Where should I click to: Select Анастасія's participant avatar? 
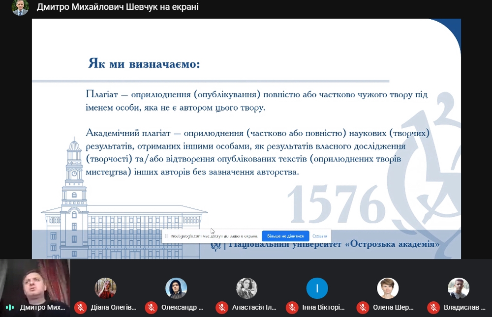tap(246, 288)
